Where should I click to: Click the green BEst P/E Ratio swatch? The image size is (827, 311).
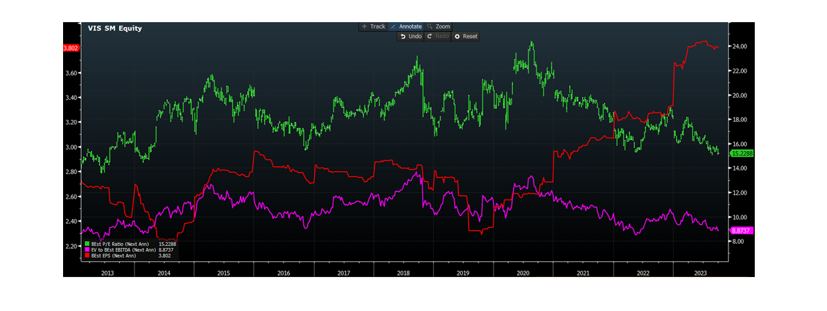click(x=87, y=244)
